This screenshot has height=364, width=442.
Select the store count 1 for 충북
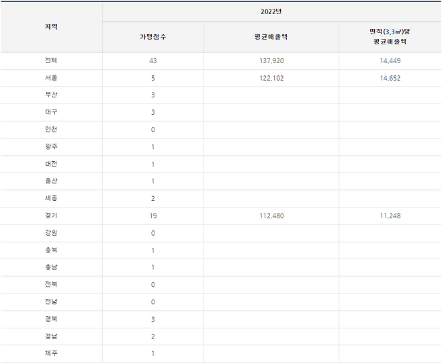pyautogui.click(x=153, y=251)
